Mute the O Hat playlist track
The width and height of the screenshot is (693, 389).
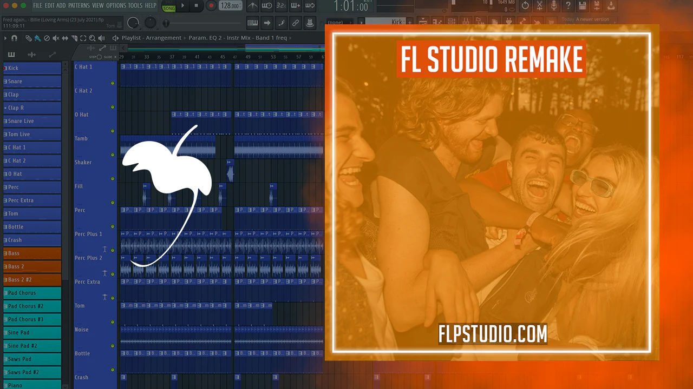click(113, 131)
